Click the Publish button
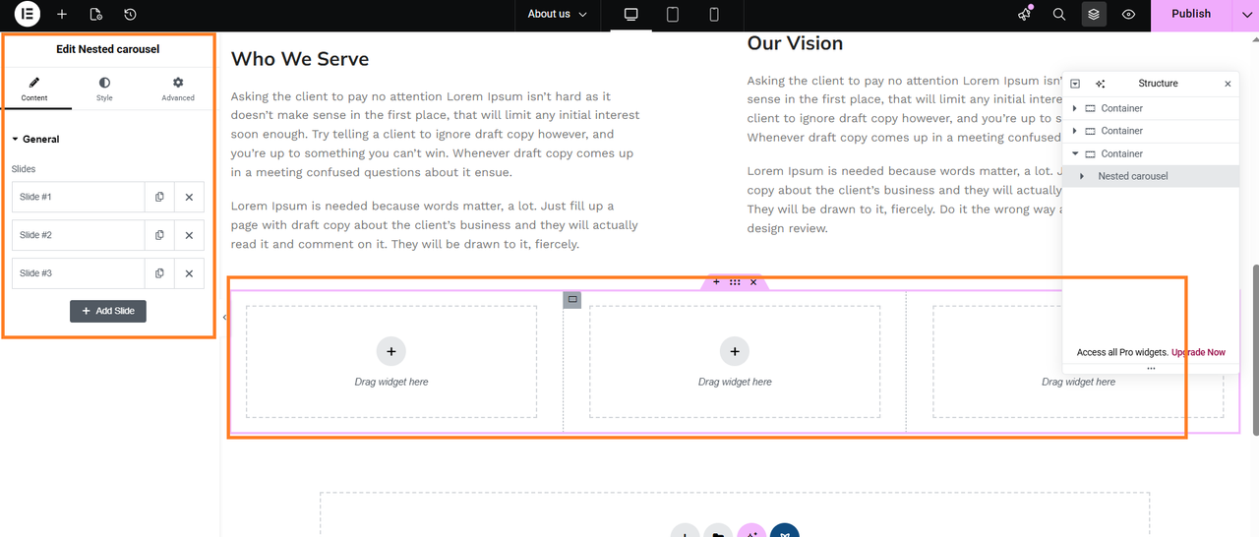Image resolution: width=1259 pixels, height=537 pixels. pos(1191,14)
